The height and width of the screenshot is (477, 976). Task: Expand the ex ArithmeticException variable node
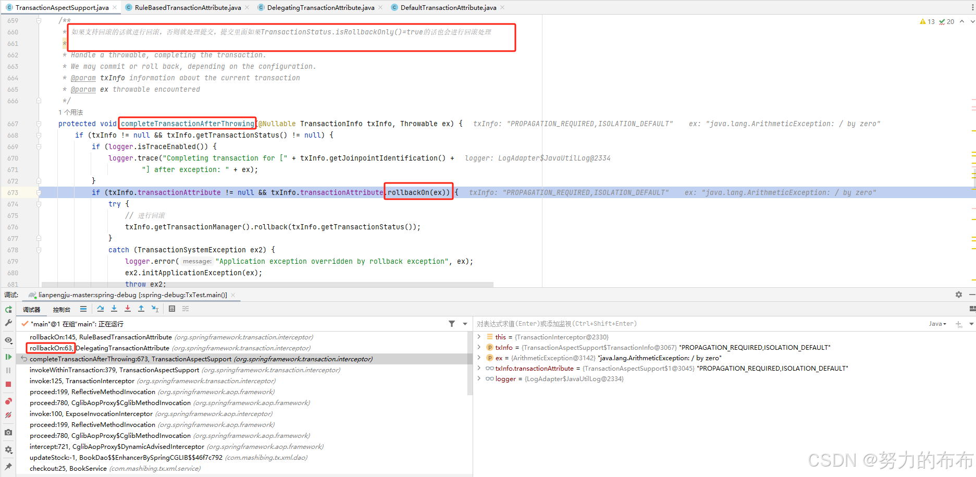[x=479, y=358]
